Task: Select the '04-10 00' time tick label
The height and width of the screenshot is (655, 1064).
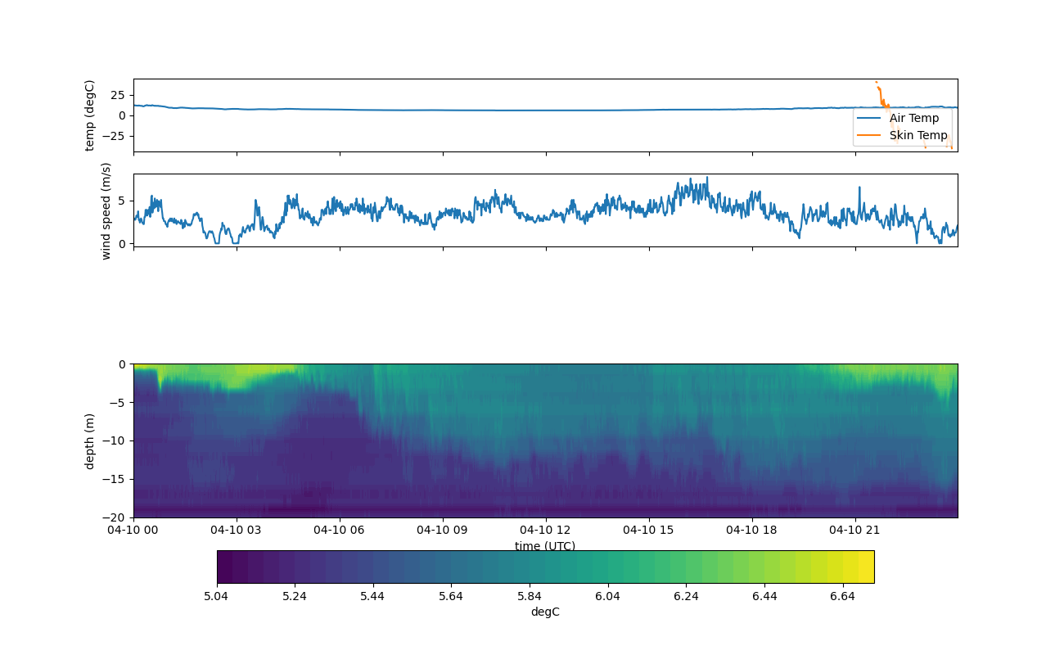Action: (133, 530)
